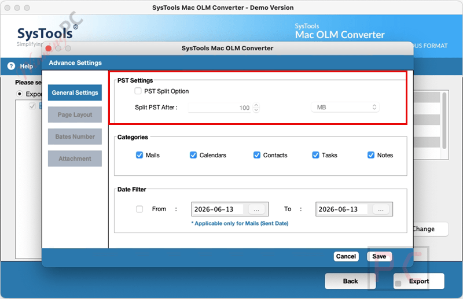Open the To date picker ellipsis button
The width and height of the screenshot is (463, 299).
(x=380, y=209)
